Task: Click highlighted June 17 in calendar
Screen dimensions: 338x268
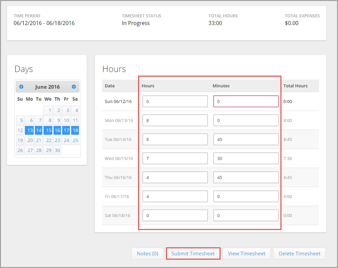Action: (x=66, y=130)
